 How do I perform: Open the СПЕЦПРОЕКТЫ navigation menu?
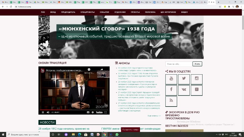click(88, 12)
